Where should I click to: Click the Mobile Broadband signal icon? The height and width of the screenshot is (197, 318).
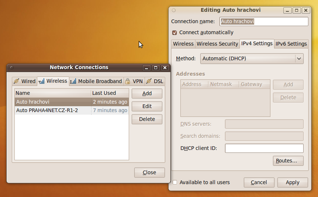click(x=73, y=81)
